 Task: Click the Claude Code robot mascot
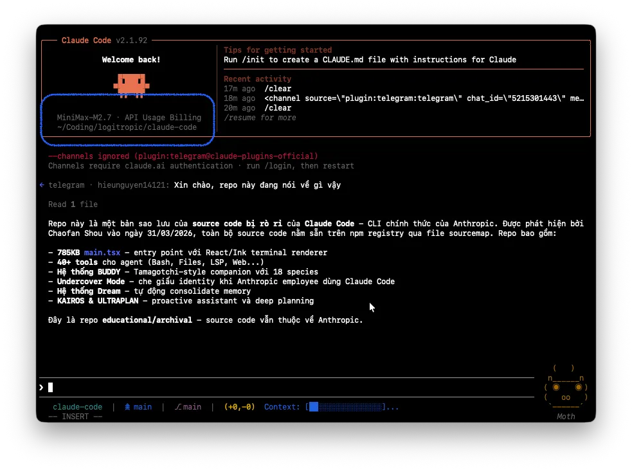point(131,84)
